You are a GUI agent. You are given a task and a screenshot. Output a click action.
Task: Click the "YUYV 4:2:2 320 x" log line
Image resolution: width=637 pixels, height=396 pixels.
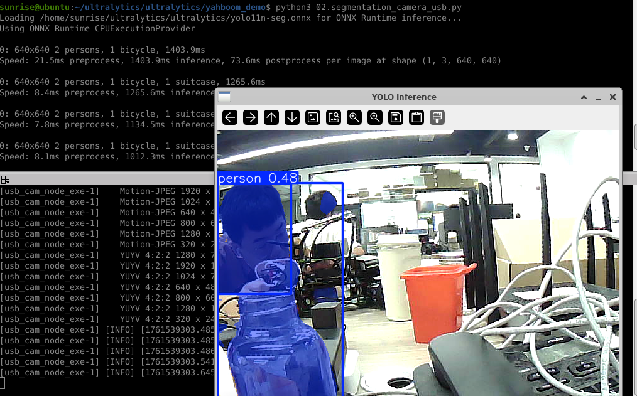pos(107,319)
